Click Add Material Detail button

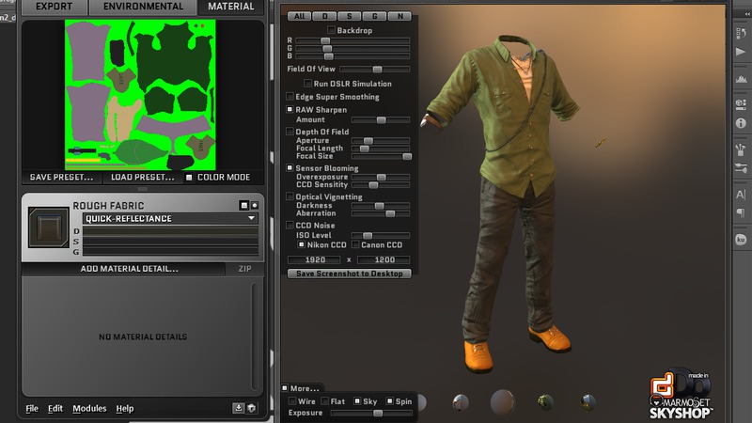pos(129,269)
